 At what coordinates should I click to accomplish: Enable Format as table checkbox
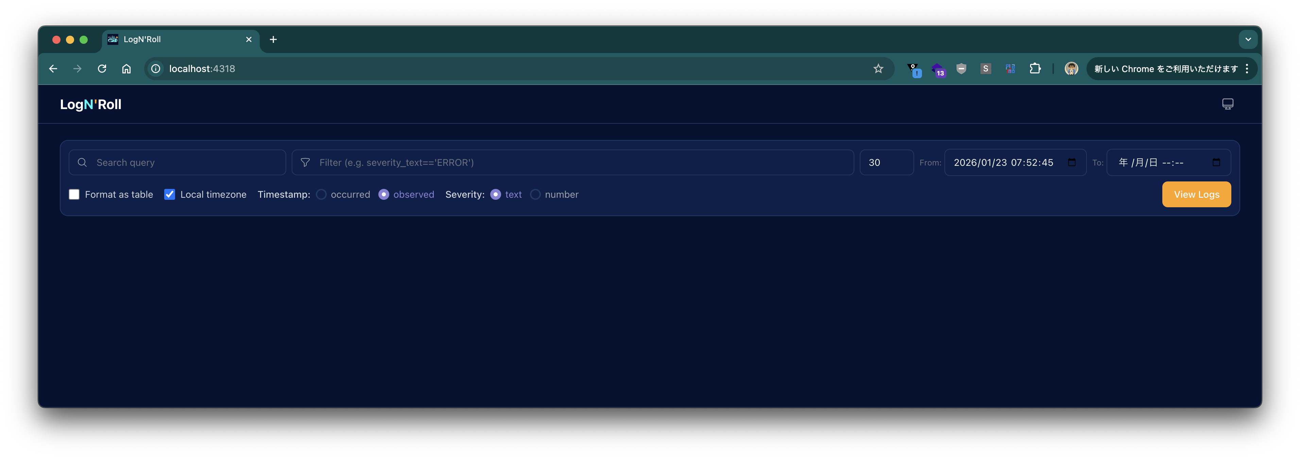[x=74, y=194]
